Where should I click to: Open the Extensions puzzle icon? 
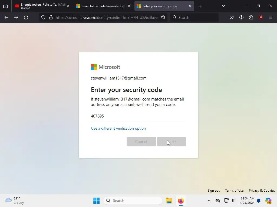pos(251,17)
